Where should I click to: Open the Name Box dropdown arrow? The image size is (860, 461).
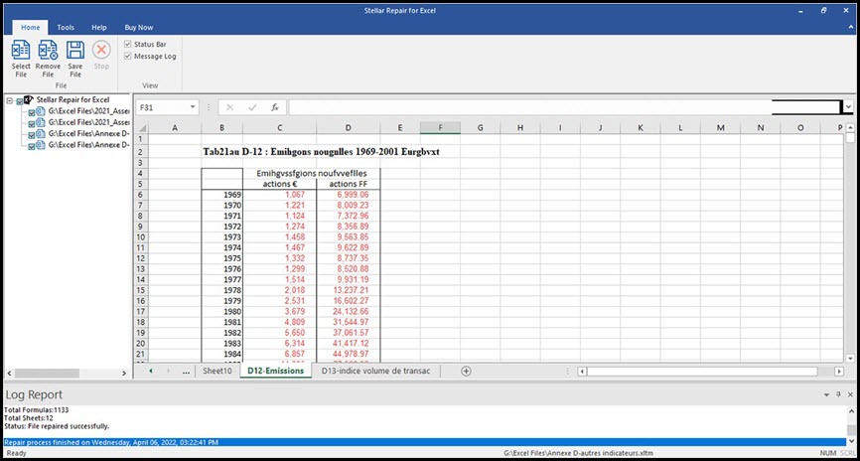(x=193, y=107)
